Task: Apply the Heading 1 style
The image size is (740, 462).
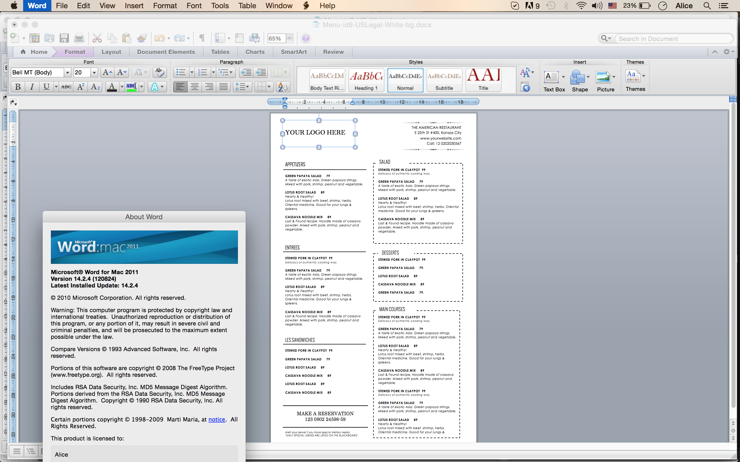Action: pos(366,80)
